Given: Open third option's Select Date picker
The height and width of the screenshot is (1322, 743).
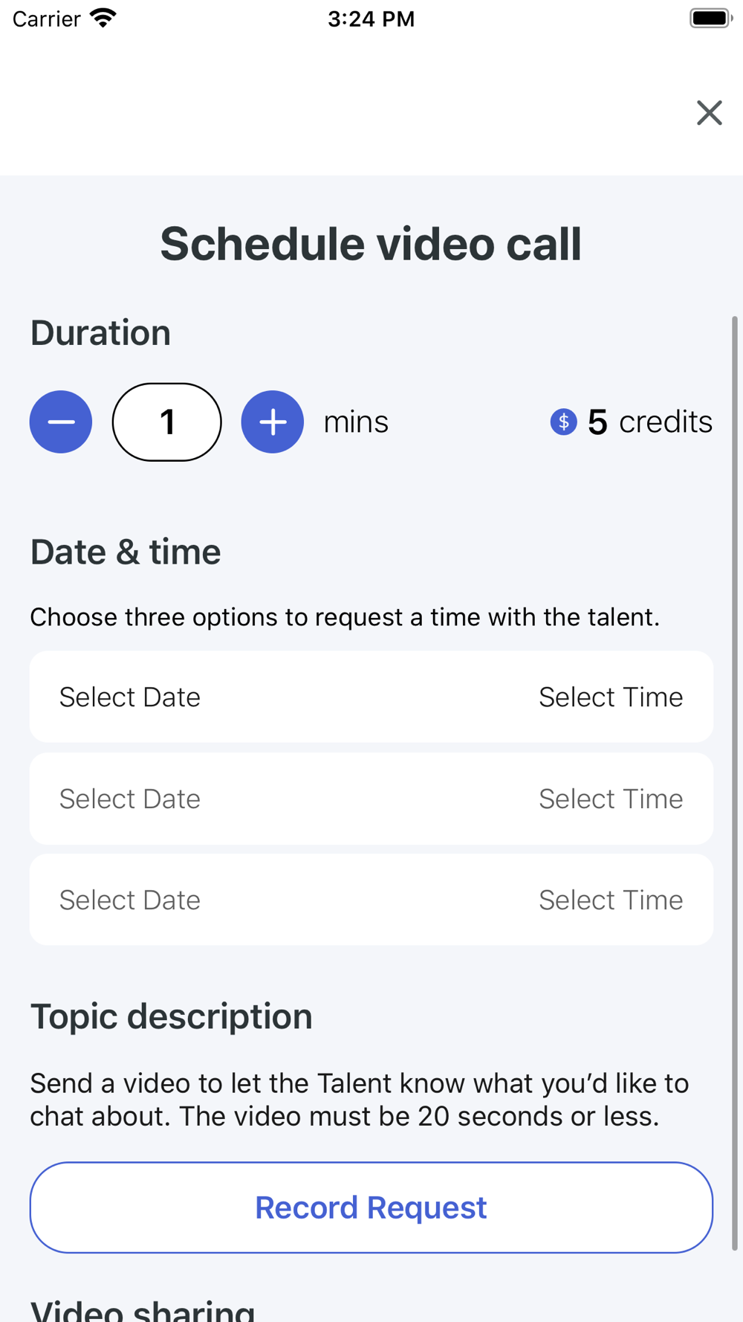Looking at the screenshot, I should pos(130,900).
